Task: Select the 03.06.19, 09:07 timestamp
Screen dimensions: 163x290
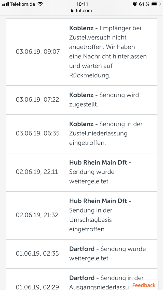Action: click(x=38, y=52)
